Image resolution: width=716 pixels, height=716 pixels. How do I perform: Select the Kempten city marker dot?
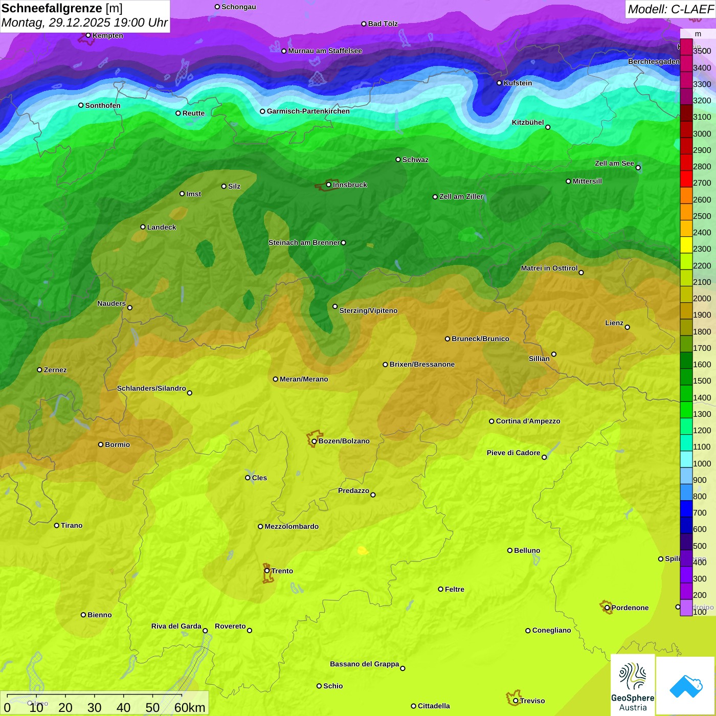(x=88, y=35)
